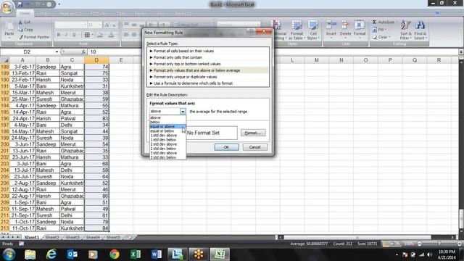Open Outlook from the taskbar
The height and width of the screenshot is (261, 464).
pos(72,254)
